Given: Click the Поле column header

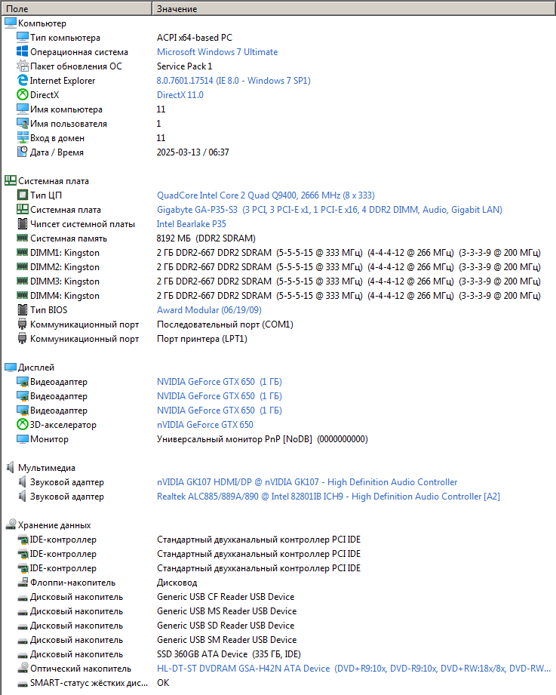Looking at the screenshot, I should pos(76,8).
